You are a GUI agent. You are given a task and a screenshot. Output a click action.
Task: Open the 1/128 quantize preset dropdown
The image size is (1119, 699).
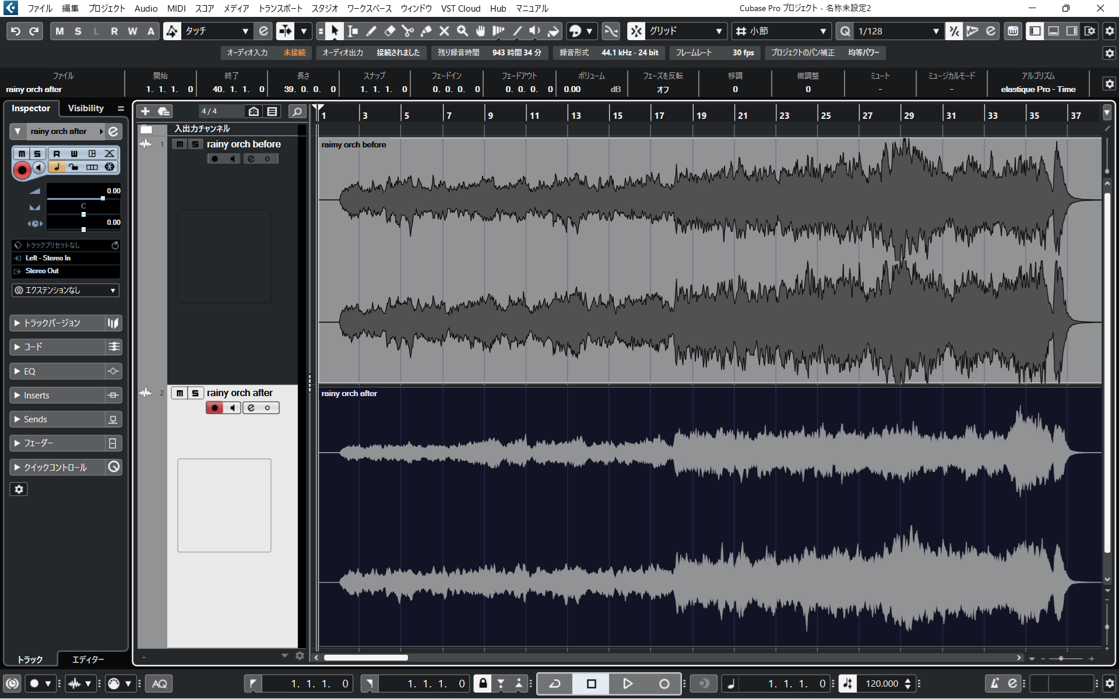tap(898, 31)
